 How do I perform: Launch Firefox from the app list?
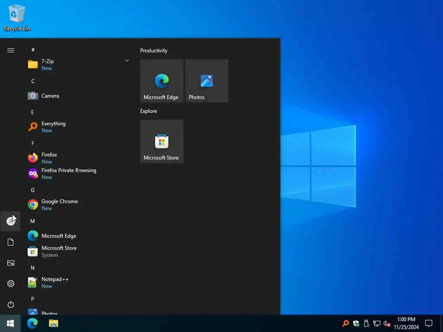coord(78,158)
